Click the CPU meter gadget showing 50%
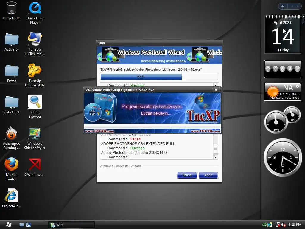 click(276, 122)
